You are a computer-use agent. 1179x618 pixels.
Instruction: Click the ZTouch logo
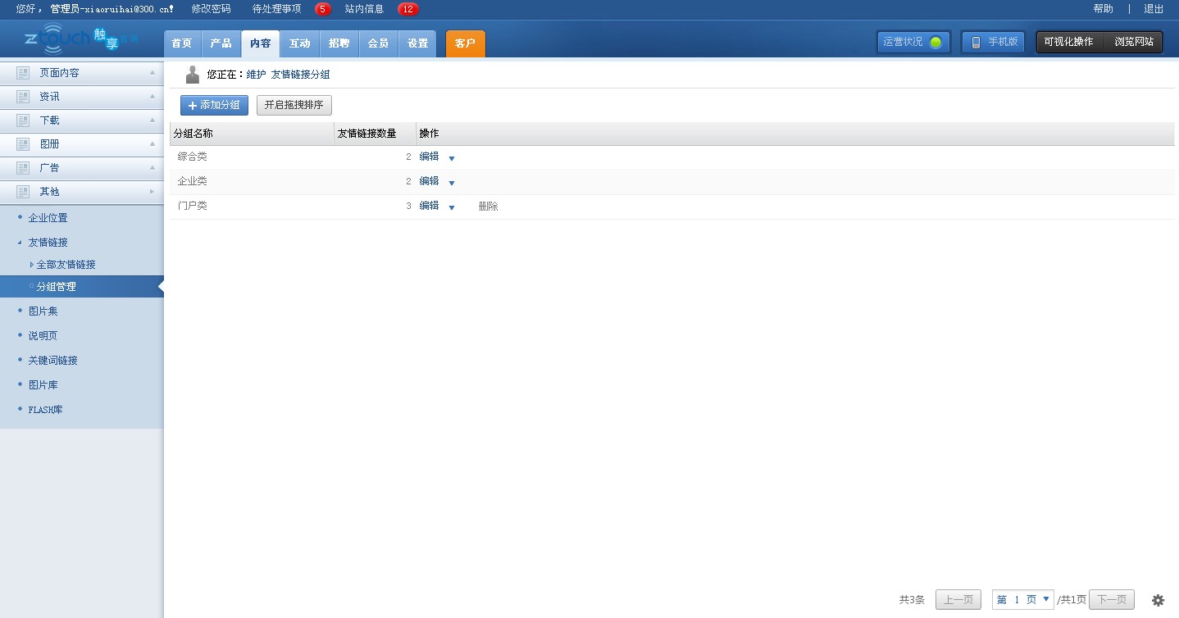tap(80, 39)
